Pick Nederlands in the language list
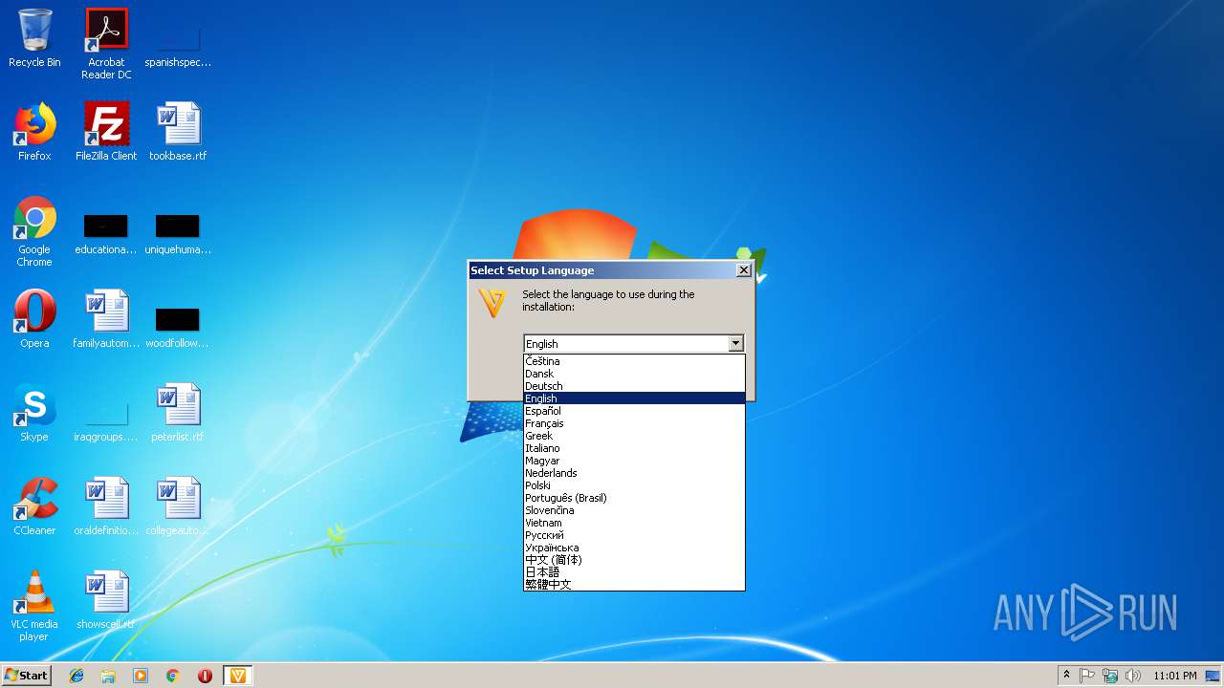The width and height of the screenshot is (1224, 688). [634, 473]
